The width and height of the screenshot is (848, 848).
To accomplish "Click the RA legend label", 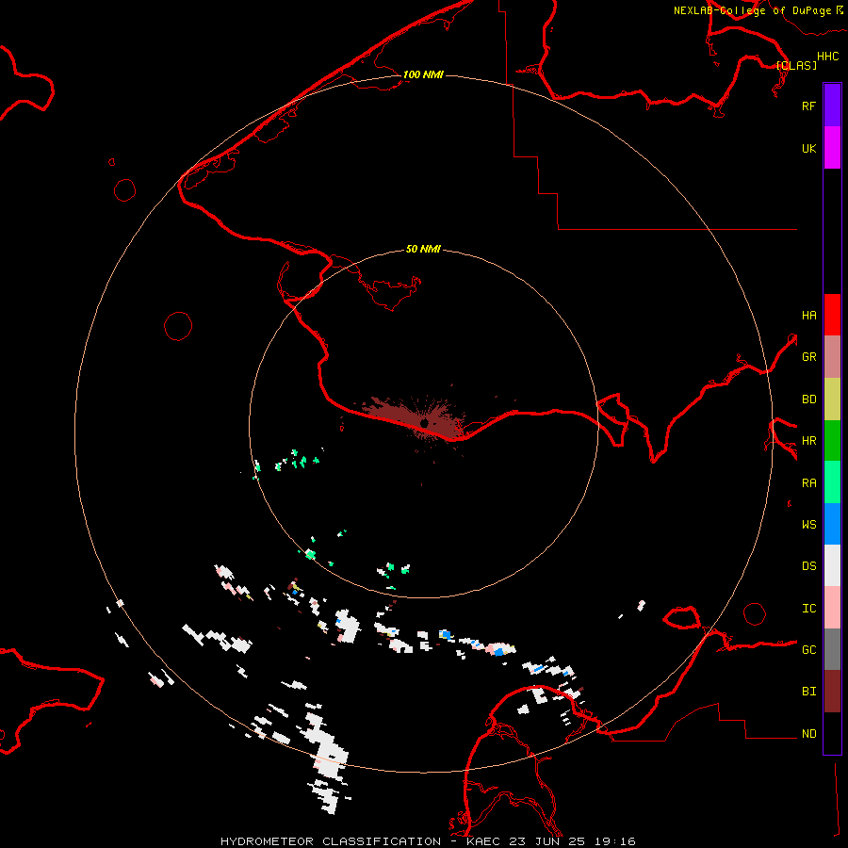I will [808, 483].
